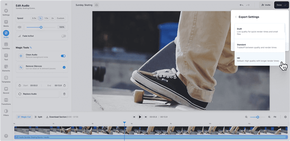
Task: Click the Invite button
Action: pyautogui.click(x=266, y=5)
